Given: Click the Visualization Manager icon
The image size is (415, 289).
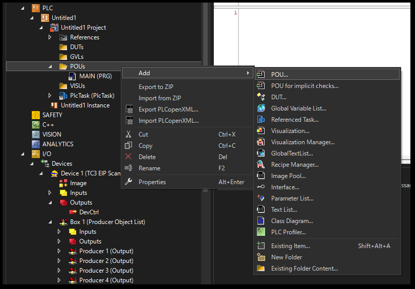Looking at the screenshot, I should [261, 142].
